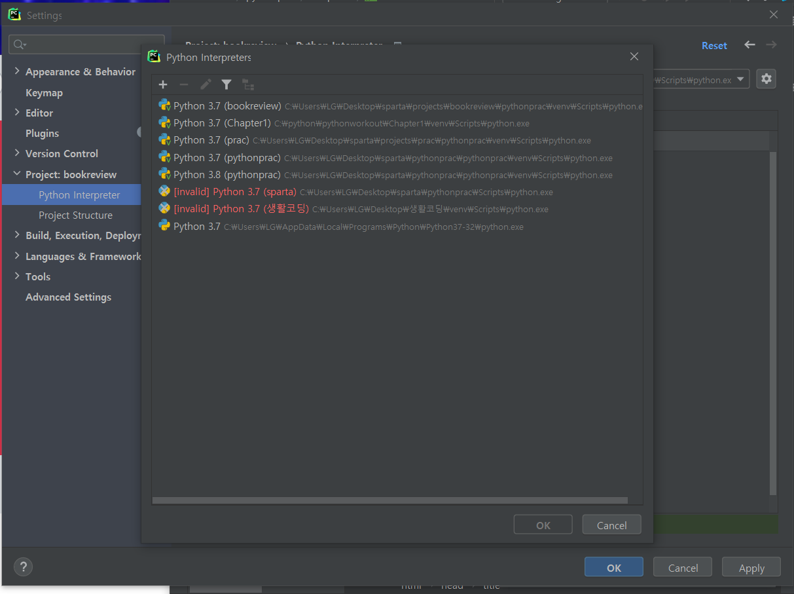
Task: Click the horizontal scrollbar in interpreters list
Action: tap(390, 500)
